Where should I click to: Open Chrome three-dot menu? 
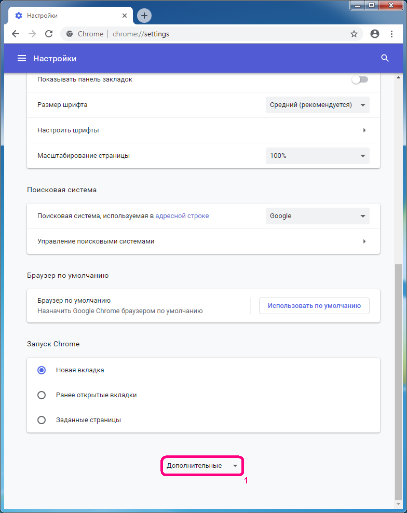391,34
